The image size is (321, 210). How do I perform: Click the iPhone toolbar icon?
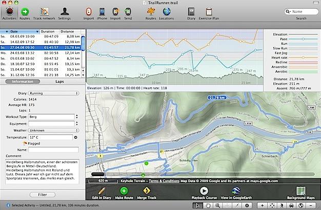pyautogui.click(x=102, y=13)
